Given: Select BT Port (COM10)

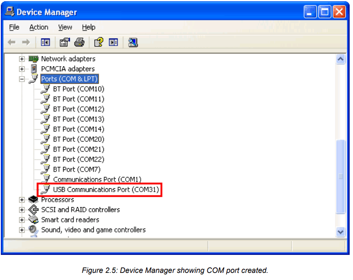Looking at the screenshot, I should pyautogui.click(x=79, y=89).
